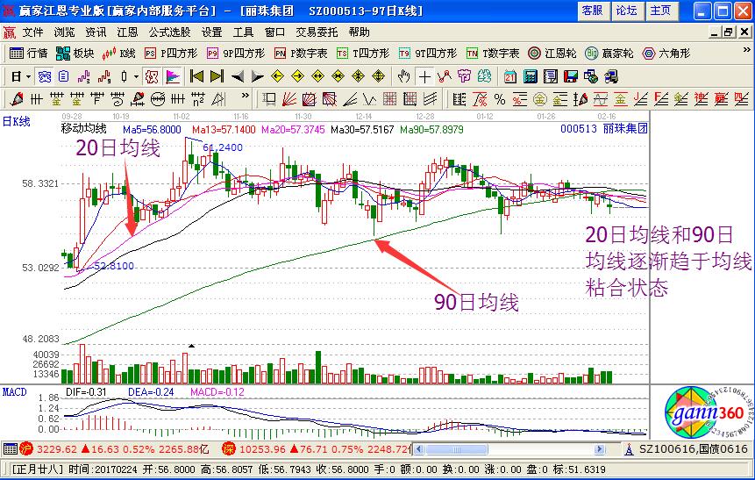Click the 客服 customer service button
The image size is (755, 480).
tap(592, 11)
